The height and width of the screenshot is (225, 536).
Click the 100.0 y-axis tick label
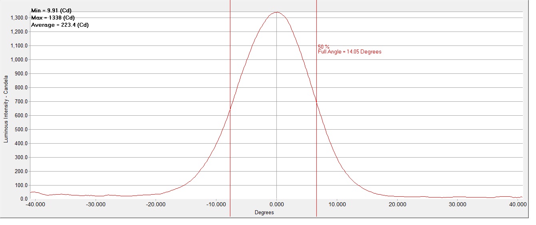point(20,186)
